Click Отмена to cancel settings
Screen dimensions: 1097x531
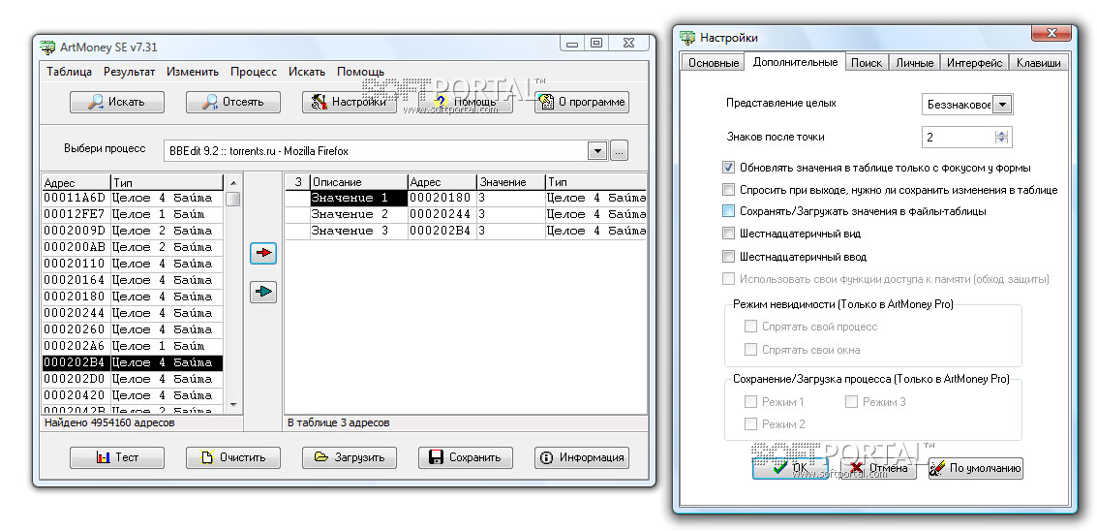click(878, 468)
